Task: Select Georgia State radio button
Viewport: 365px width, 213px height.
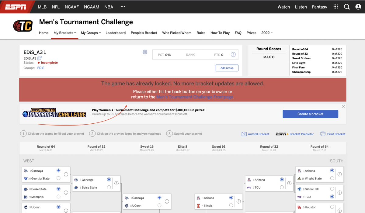Action: coord(58,178)
